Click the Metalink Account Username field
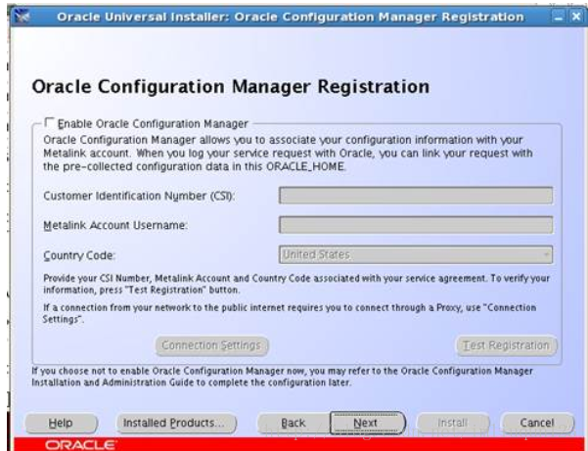The width and height of the screenshot is (588, 451). [x=416, y=225]
